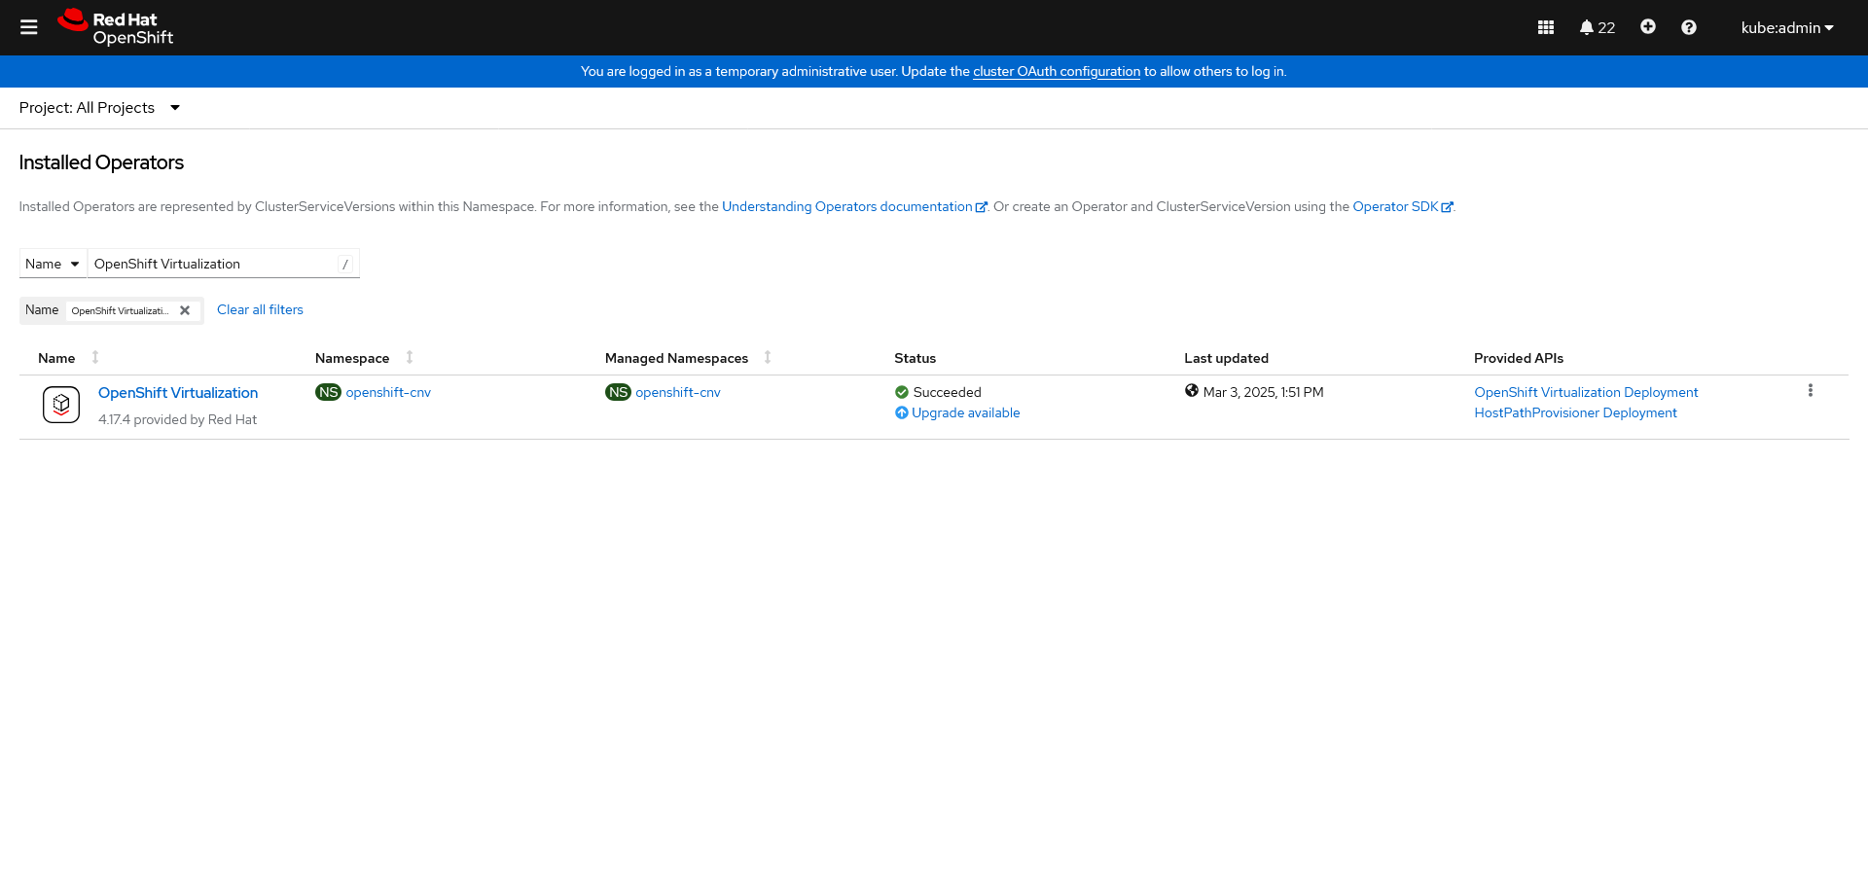Open help via the question mark icon

click(x=1689, y=27)
